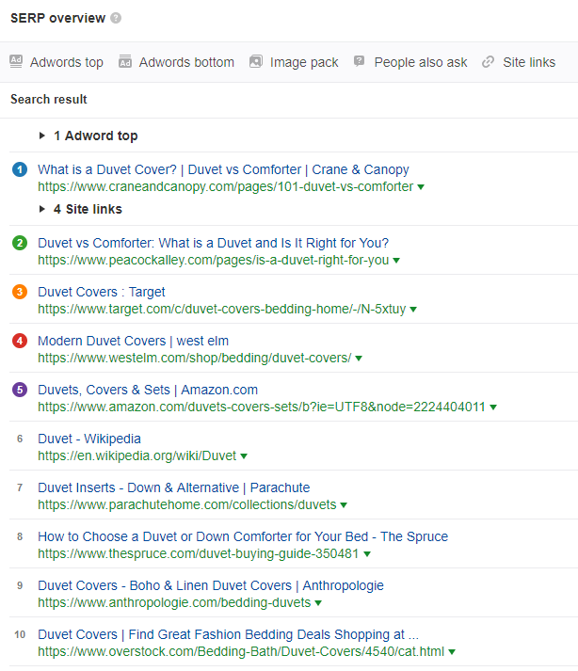The width and height of the screenshot is (578, 671).
Task: Open 'Duvet Covers | Find Great Fashion Bedding' title
Action: click(x=228, y=634)
